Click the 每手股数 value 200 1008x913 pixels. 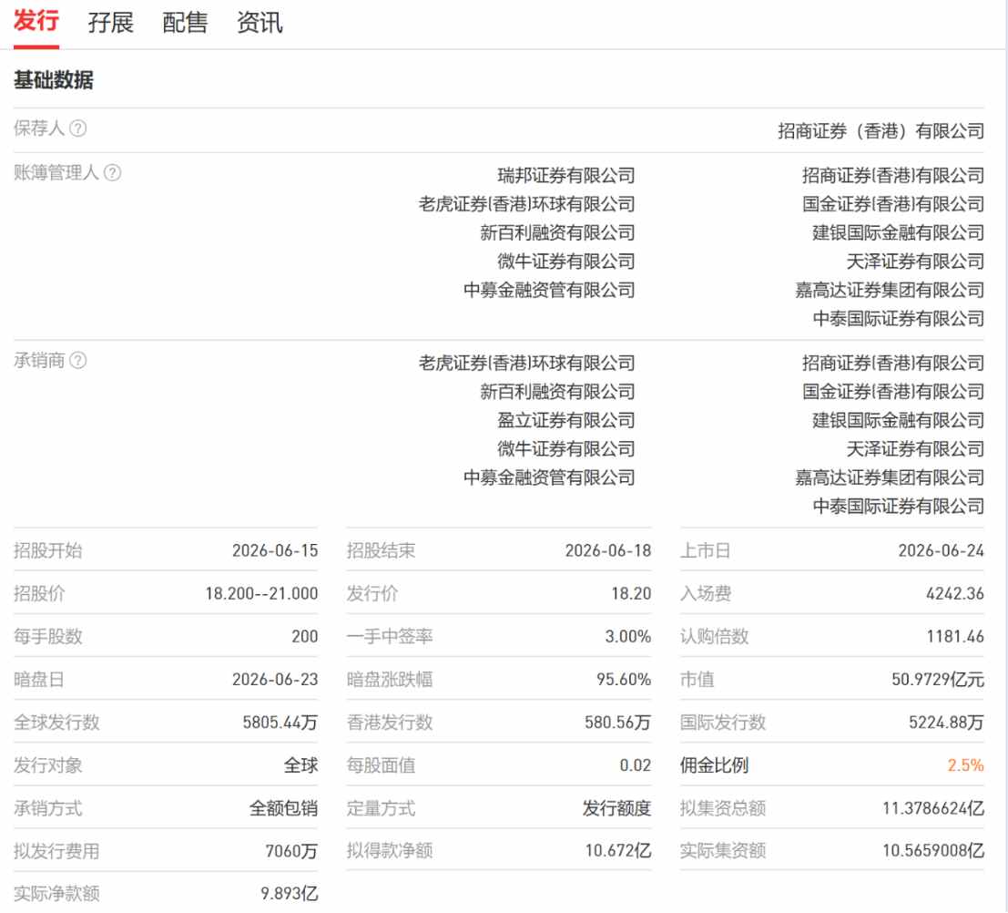pos(305,636)
